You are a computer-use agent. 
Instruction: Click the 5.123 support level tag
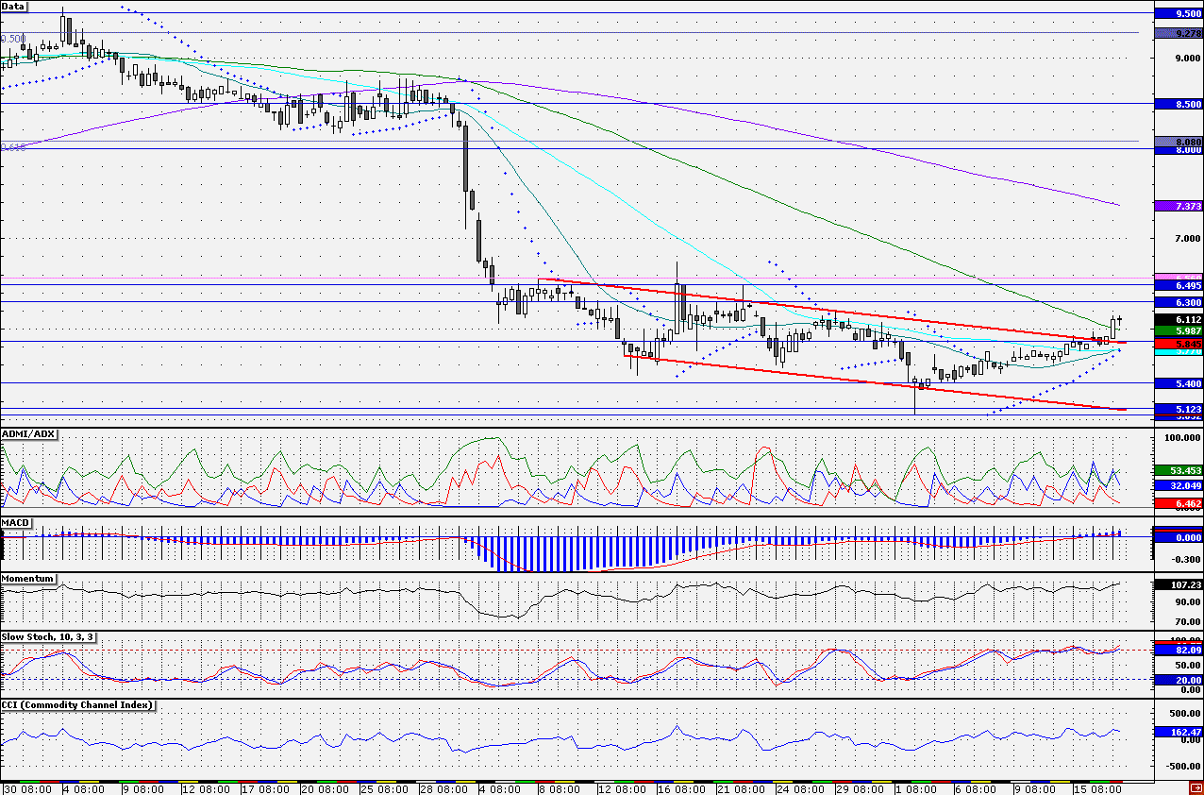tap(1179, 409)
